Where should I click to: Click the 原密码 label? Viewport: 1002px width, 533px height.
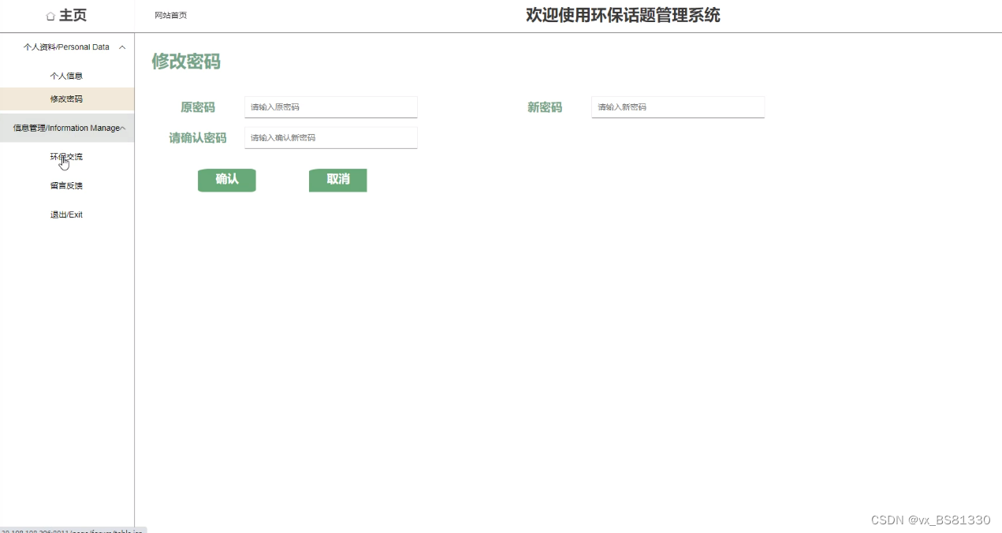pos(198,107)
